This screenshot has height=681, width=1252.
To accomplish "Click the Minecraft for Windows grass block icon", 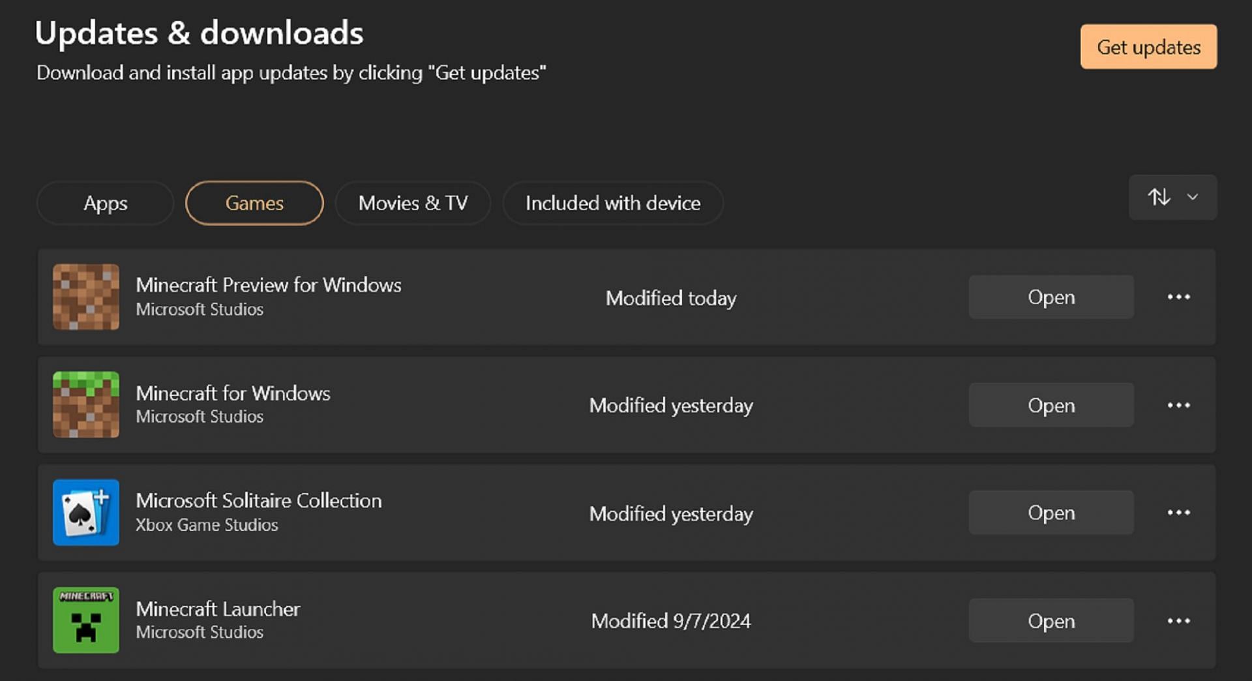I will pyautogui.click(x=86, y=404).
